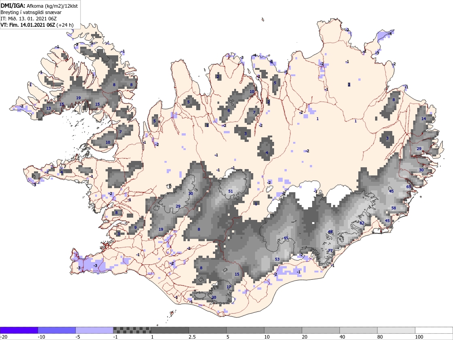
Task: Click the valid time "VT: Fim. 14.01.2021 06Z (+24 h)"
Action: (37, 25)
